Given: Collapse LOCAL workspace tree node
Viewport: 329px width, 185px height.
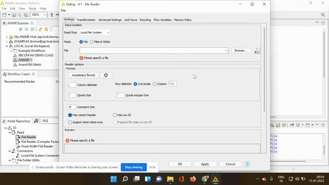Looking at the screenshot, I should 7,46.
